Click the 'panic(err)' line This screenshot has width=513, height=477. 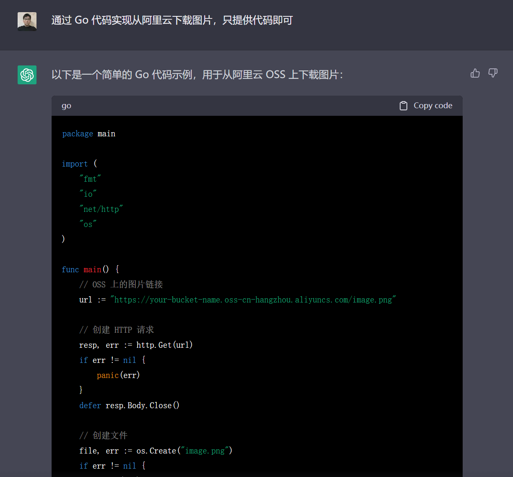(118, 375)
